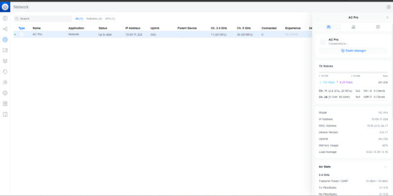The width and height of the screenshot is (393, 196).
Task: Sort table by the Ch. 5 GHz column
Action: 244,28
